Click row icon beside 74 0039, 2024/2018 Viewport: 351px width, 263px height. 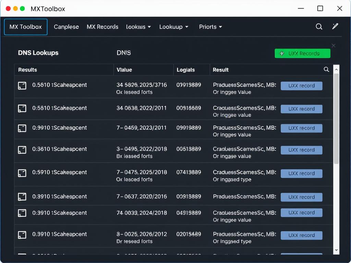pos(22,213)
